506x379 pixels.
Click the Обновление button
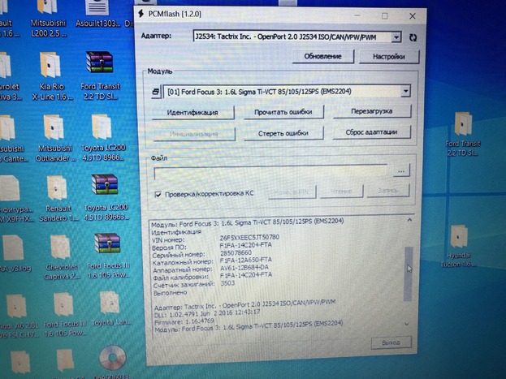pyautogui.click(x=322, y=56)
